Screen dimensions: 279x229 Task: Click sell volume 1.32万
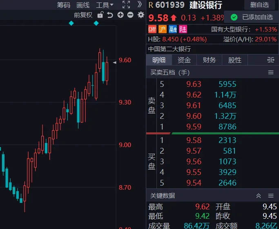point(225,116)
